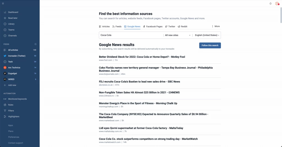Click the Inoreader Twitter bird icon
The width and height of the screenshot is (282, 147).
pyautogui.click(x=5, y=56)
